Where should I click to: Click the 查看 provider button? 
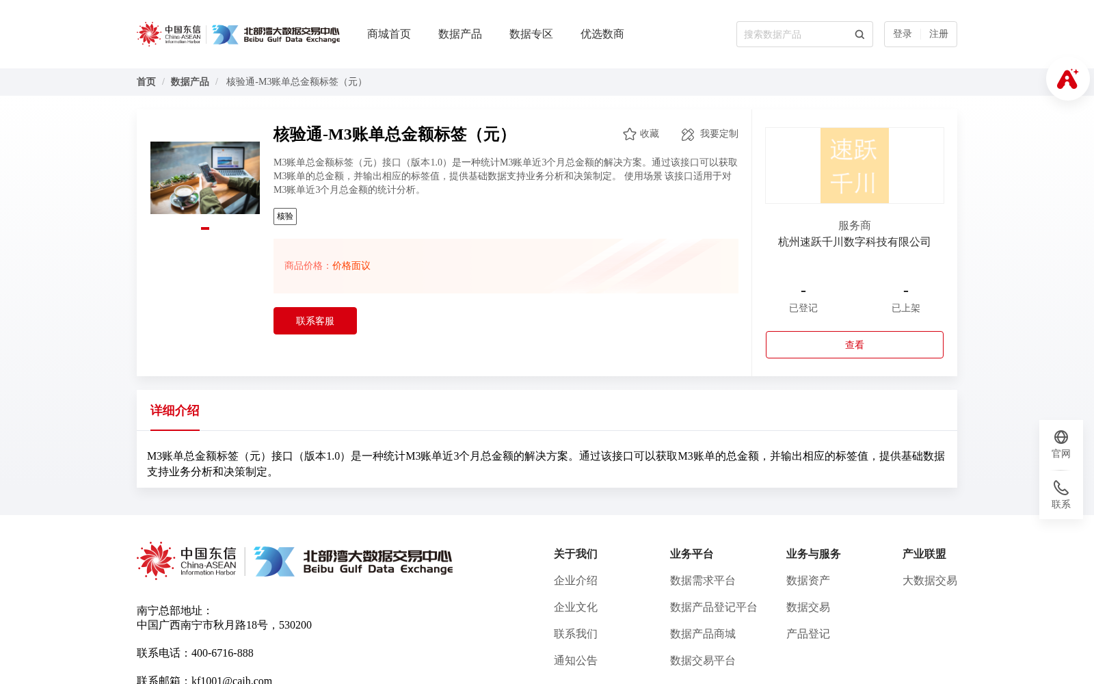(x=855, y=345)
